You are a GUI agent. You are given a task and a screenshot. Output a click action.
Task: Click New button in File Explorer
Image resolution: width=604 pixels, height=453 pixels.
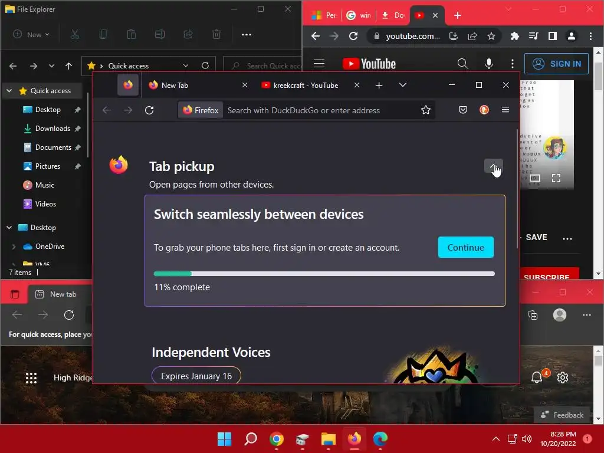coord(31,35)
